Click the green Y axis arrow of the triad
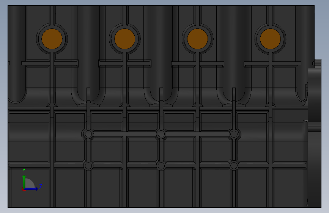This screenshot has height=213, width=329. pyautogui.click(x=24, y=182)
